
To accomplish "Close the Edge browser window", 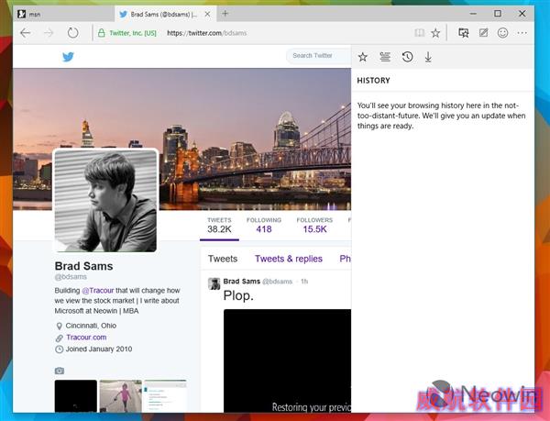I will tap(522, 14).
